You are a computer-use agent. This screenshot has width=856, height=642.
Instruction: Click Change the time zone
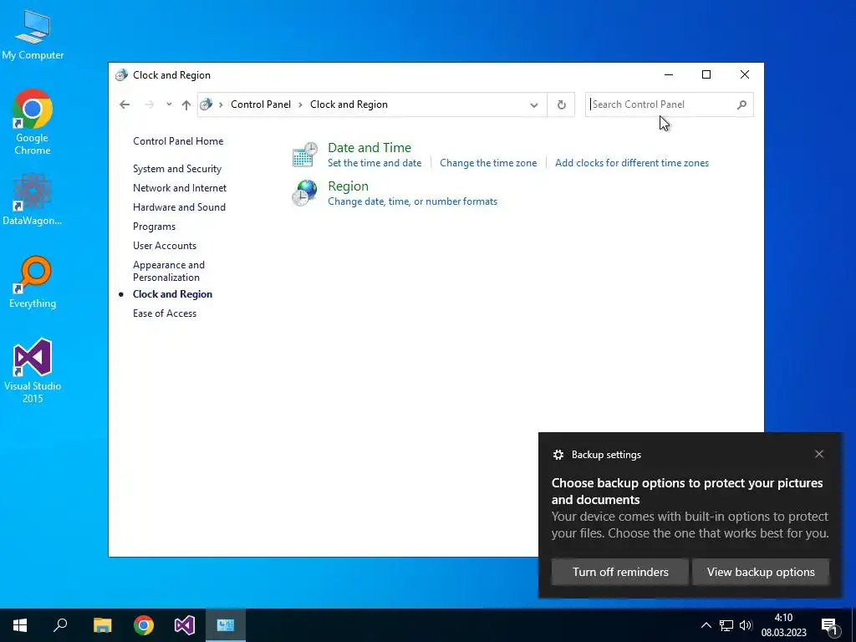488,163
